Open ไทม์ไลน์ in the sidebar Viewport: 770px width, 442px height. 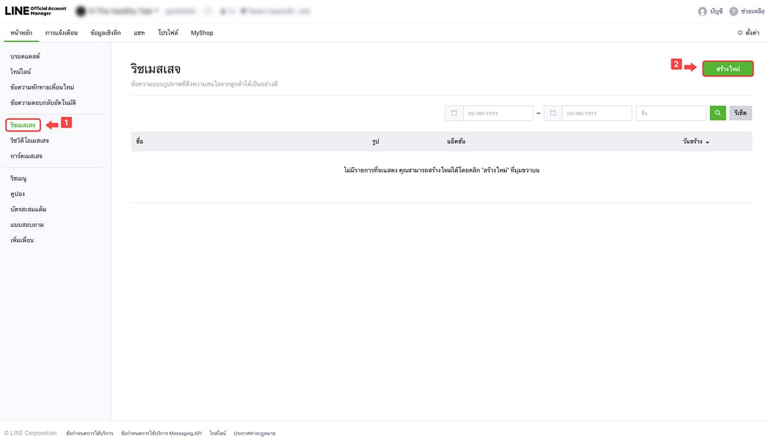coord(21,72)
